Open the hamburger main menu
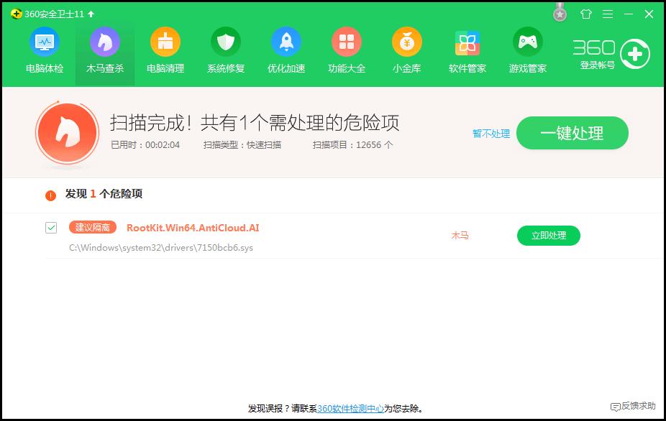This screenshot has width=666, height=421. point(606,14)
